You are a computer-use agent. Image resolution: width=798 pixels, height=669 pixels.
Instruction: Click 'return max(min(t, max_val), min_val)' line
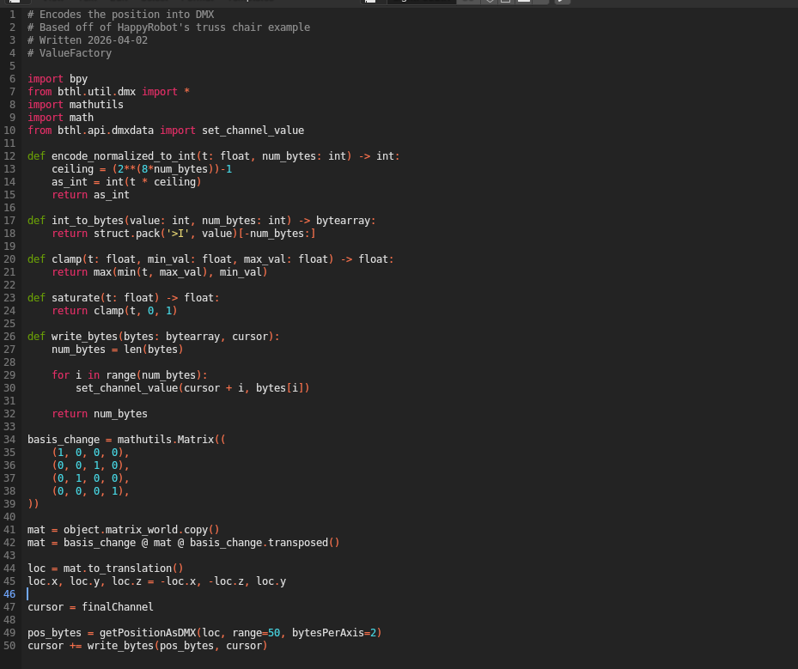[160, 272]
